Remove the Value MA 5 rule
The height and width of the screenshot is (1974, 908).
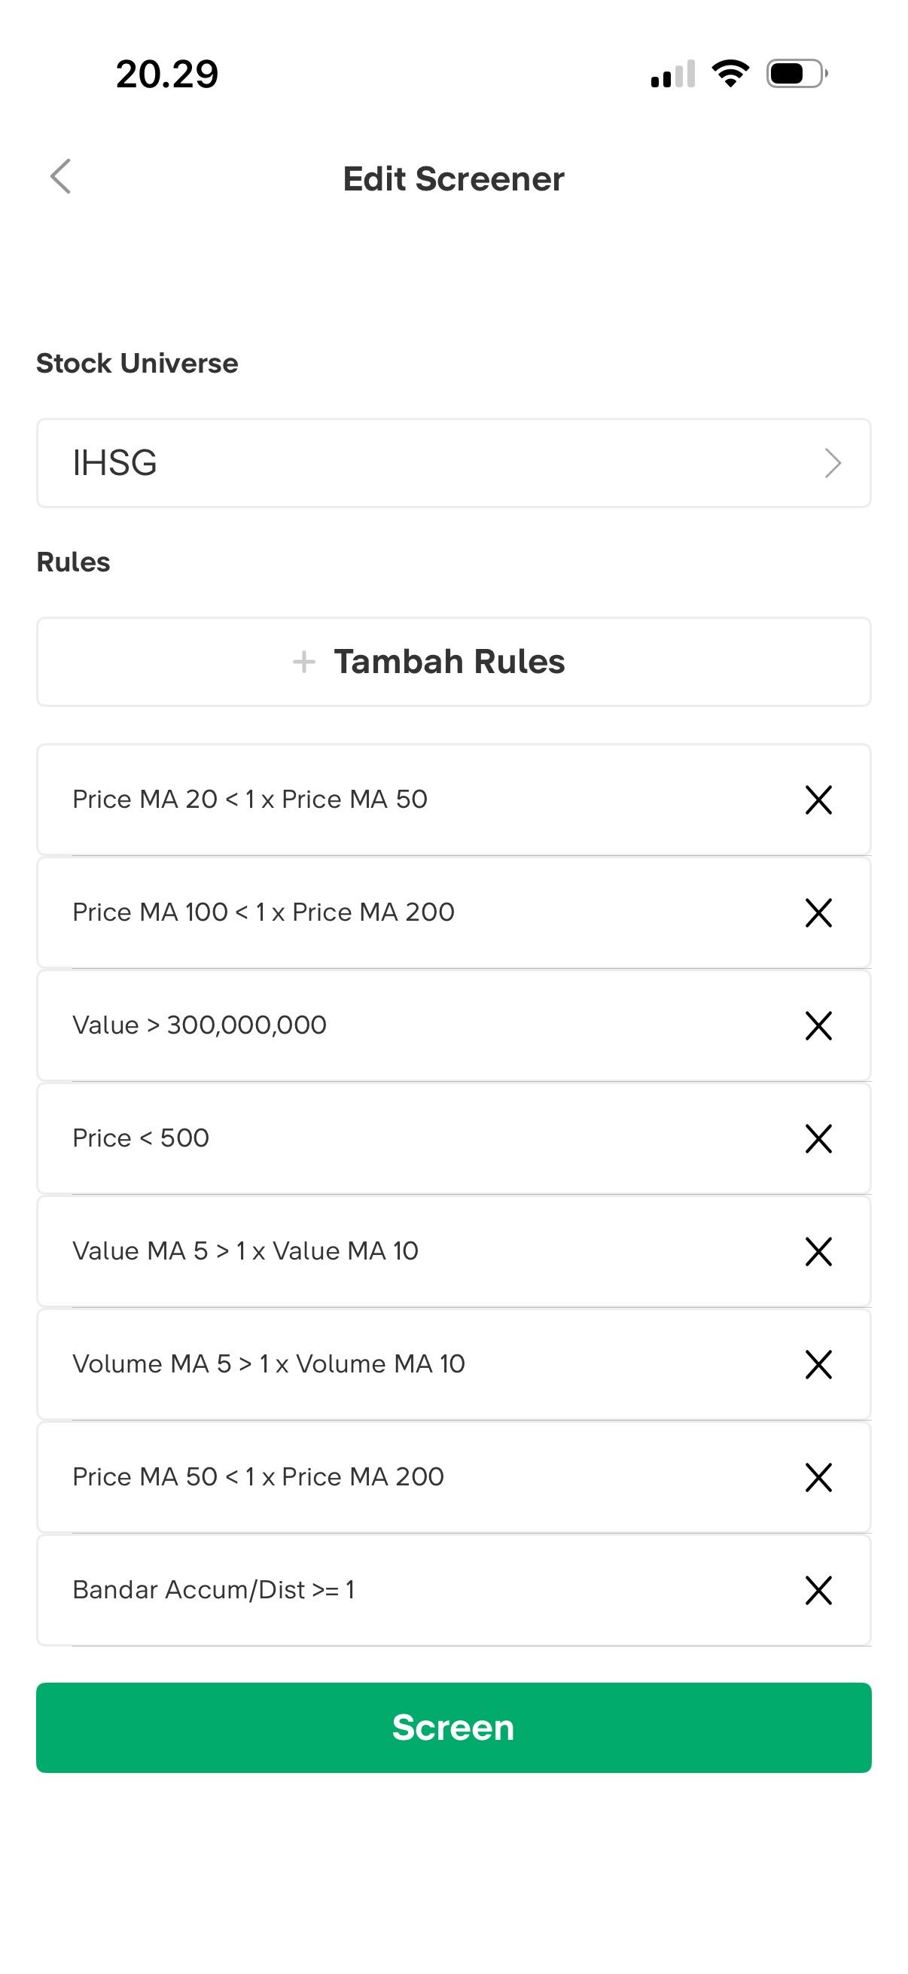click(x=818, y=1251)
